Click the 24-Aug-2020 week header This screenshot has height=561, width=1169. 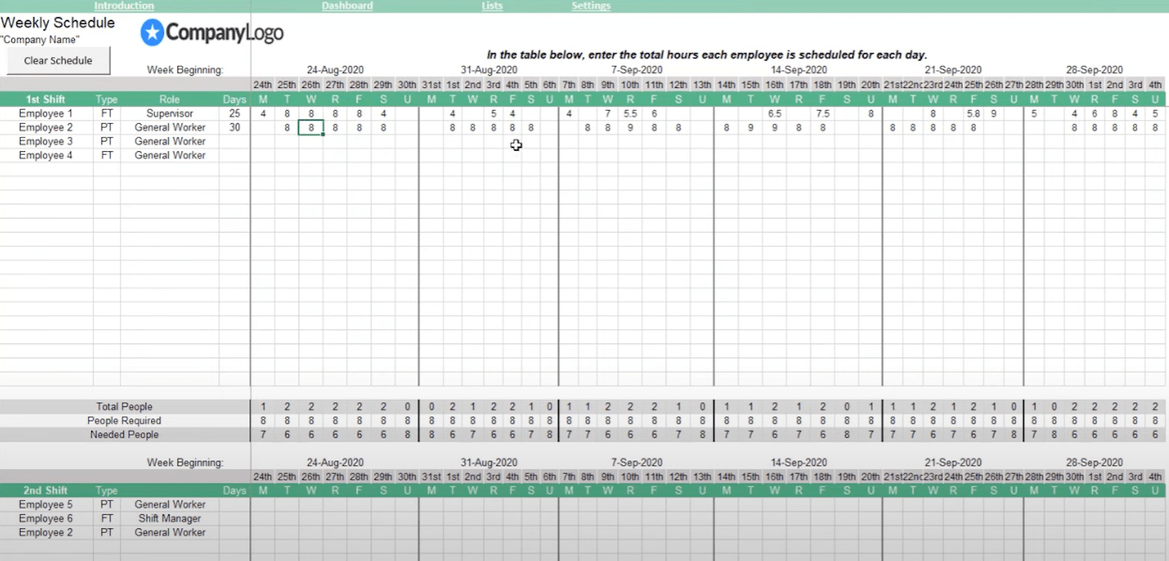click(x=335, y=70)
